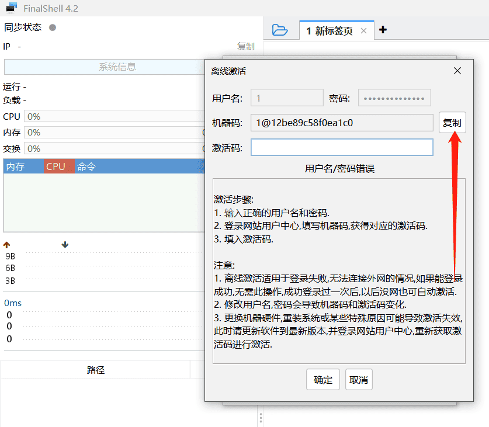Click the 复制 menu entry behind the dialog
The image size is (489, 427).
pyautogui.click(x=245, y=47)
